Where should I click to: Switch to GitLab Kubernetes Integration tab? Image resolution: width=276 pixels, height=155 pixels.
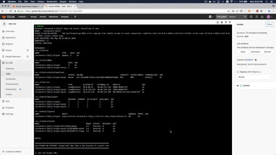(x=28, y=6)
